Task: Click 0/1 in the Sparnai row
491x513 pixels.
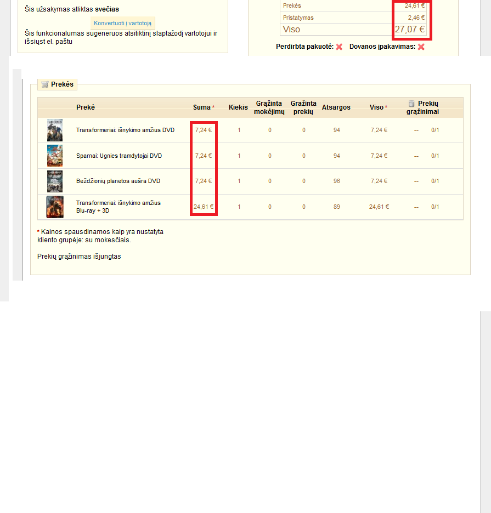Action: pos(435,156)
